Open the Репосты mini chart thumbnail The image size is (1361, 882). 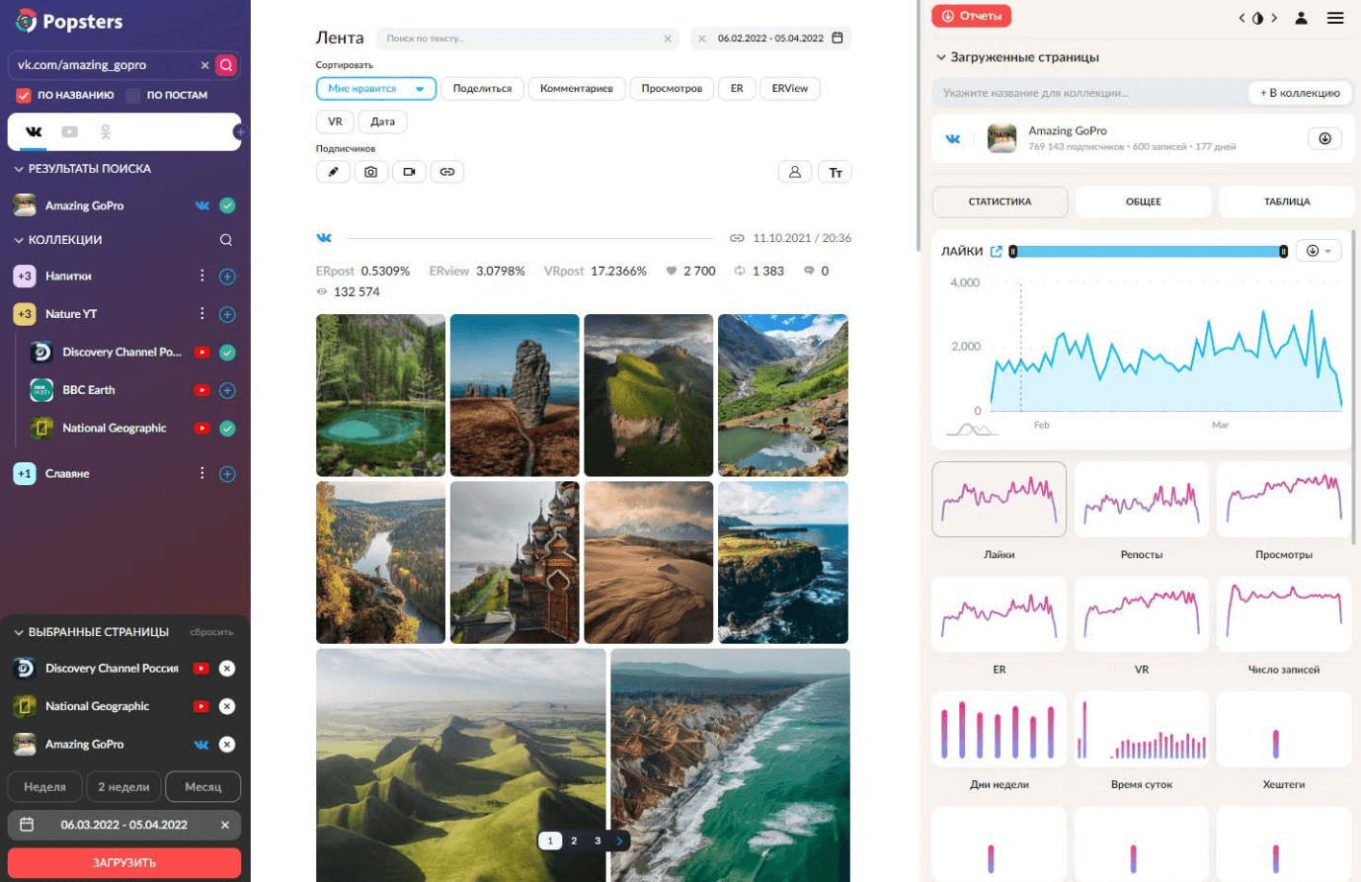pyautogui.click(x=1142, y=499)
